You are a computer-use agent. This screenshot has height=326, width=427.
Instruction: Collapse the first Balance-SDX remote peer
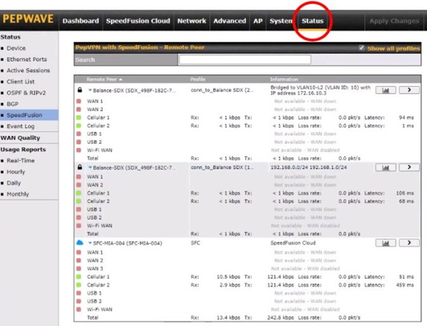click(90, 90)
